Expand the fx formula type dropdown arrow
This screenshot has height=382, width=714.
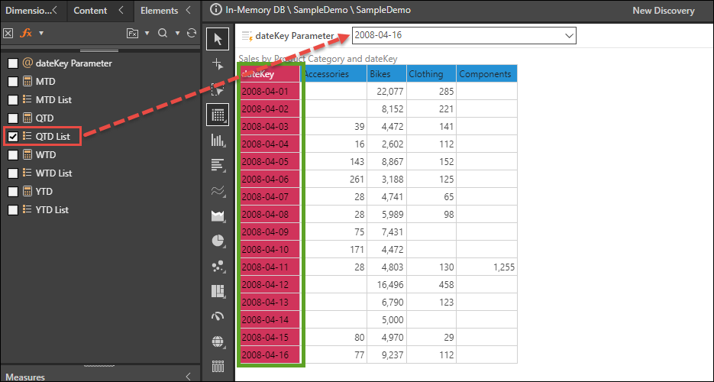pyautogui.click(x=40, y=33)
